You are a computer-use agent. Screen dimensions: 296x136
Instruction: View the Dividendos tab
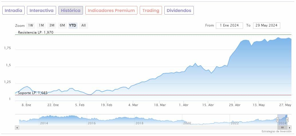179,11
